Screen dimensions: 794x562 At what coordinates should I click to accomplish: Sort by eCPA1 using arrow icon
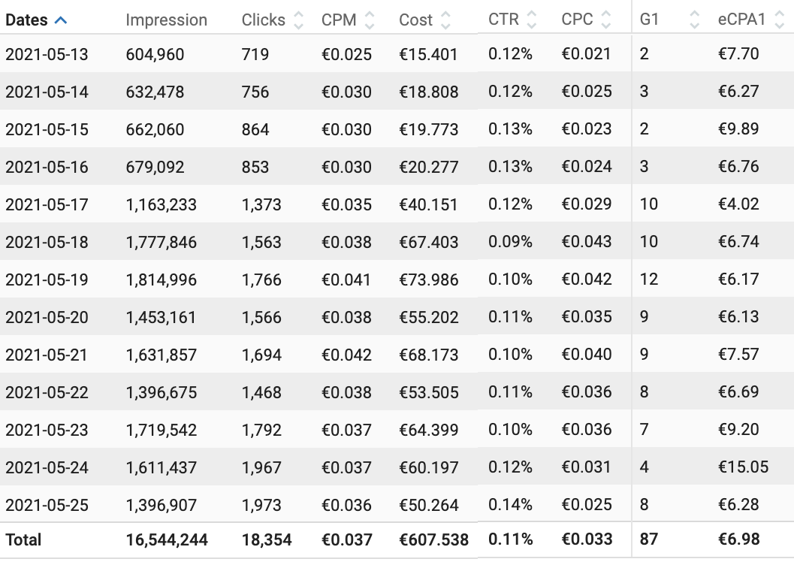779,20
